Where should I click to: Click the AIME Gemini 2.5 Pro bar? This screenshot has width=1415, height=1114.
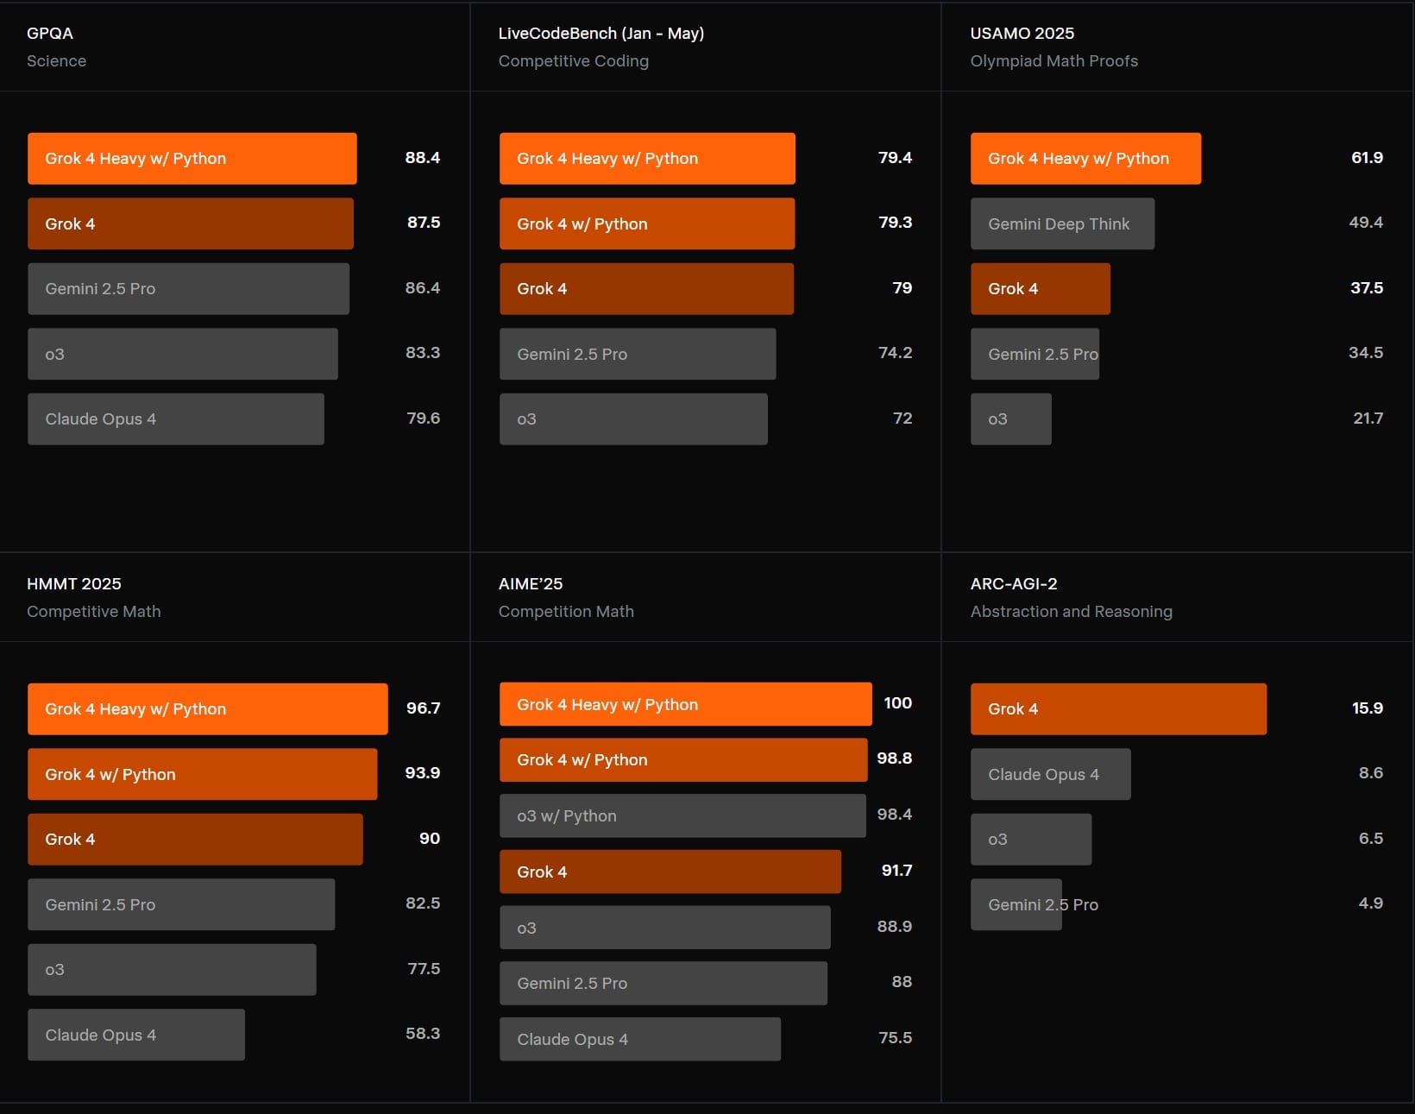point(663,983)
